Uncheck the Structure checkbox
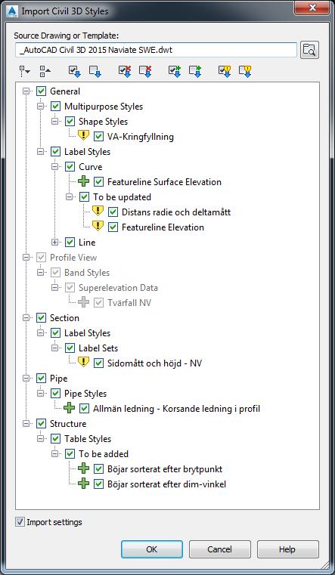This screenshot has width=335, height=575. coord(41,424)
